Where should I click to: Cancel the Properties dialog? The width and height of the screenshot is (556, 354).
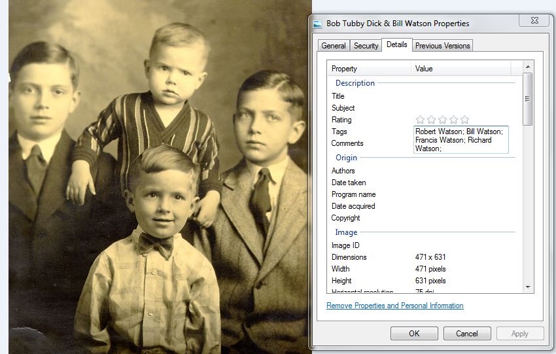(x=467, y=333)
